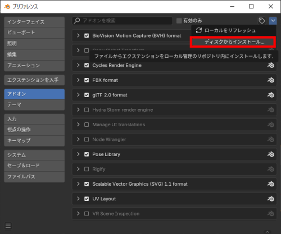Image resolution: width=281 pixels, height=234 pixels.
Task: Toggle the 有効のみ checkbox
Action: coord(179,21)
